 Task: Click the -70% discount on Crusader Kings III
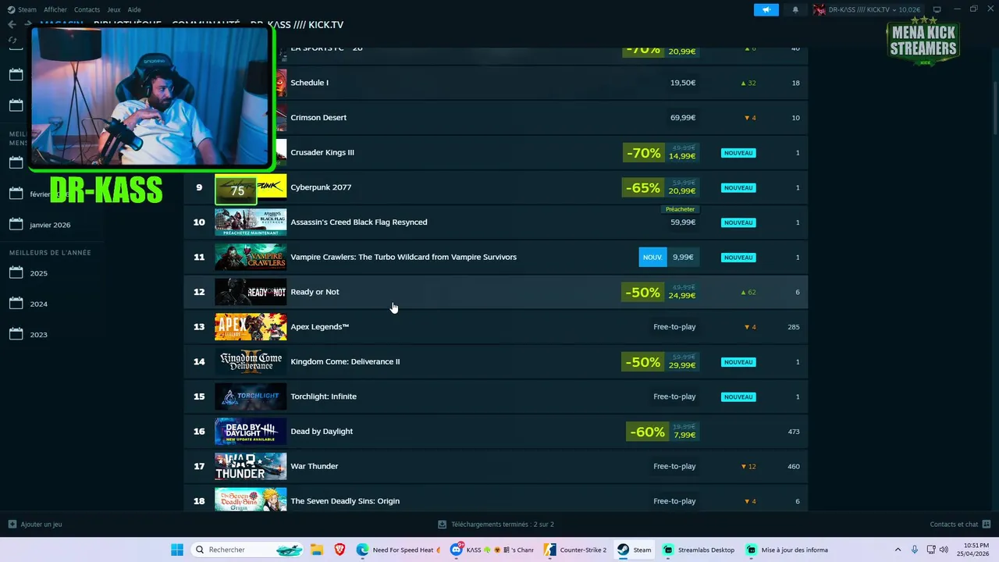point(643,153)
